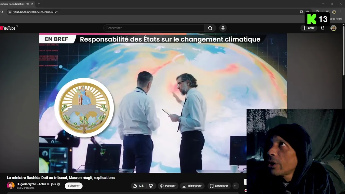Open the Chrome three-dot menu
The width and height of the screenshot is (345, 194).
(x=341, y=12)
